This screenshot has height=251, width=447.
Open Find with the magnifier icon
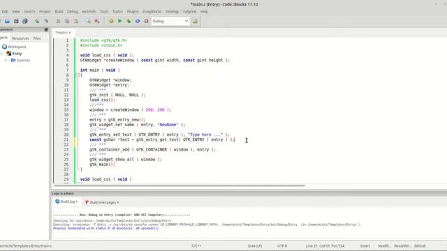pos(88,21)
